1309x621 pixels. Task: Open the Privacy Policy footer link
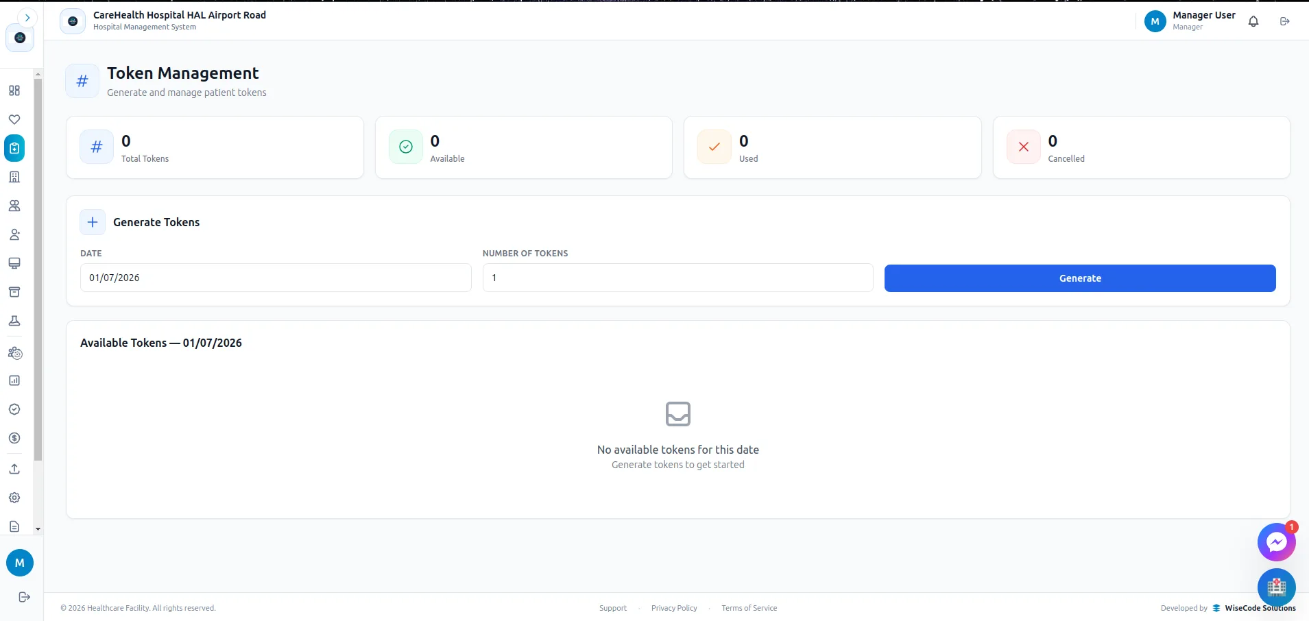pos(674,608)
